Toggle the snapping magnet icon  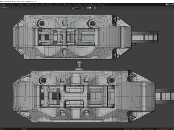pyautogui.click(x=88, y=8)
